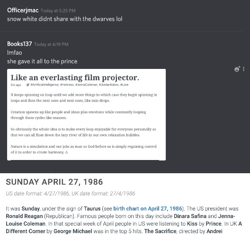Viewport: 250px width, 236px height.
Task: Click the #Love hashtag
Action: [x=125, y=84]
